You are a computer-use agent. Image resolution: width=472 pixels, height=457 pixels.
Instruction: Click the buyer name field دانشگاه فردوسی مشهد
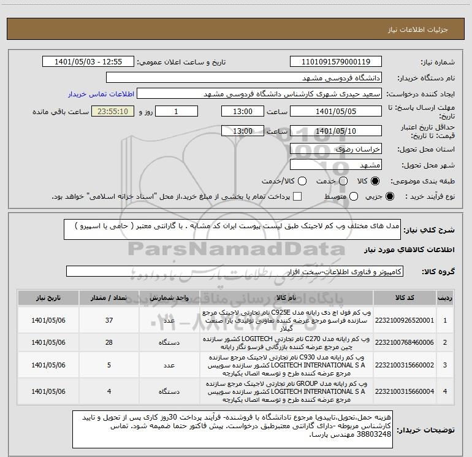tap(244, 77)
